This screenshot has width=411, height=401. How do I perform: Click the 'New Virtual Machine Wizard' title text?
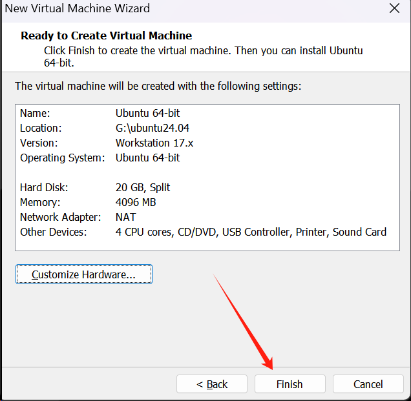tap(78, 8)
